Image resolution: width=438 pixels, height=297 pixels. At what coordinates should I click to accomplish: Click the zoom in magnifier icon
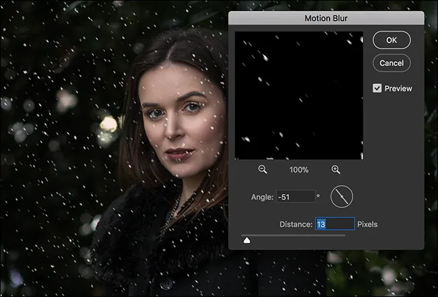[336, 170]
